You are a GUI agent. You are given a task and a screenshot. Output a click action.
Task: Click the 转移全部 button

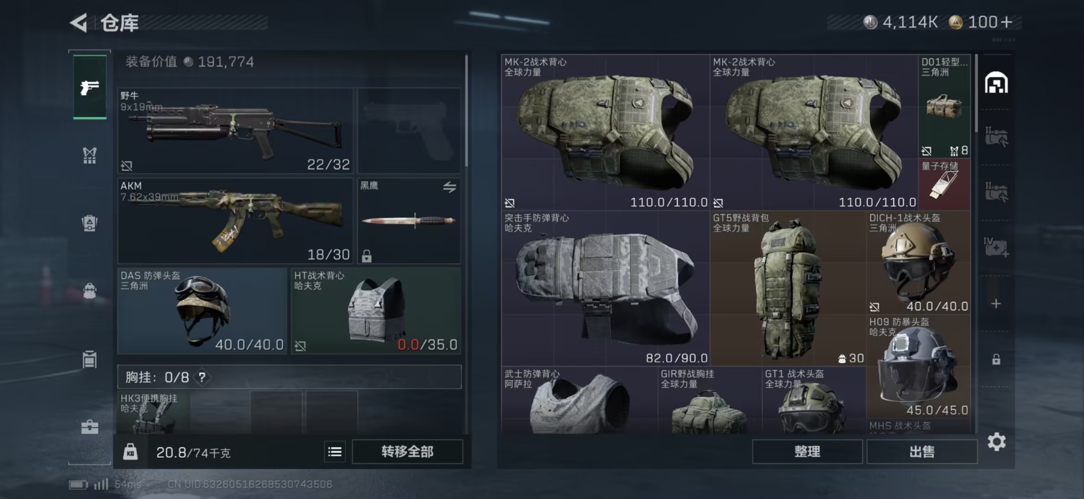point(407,452)
